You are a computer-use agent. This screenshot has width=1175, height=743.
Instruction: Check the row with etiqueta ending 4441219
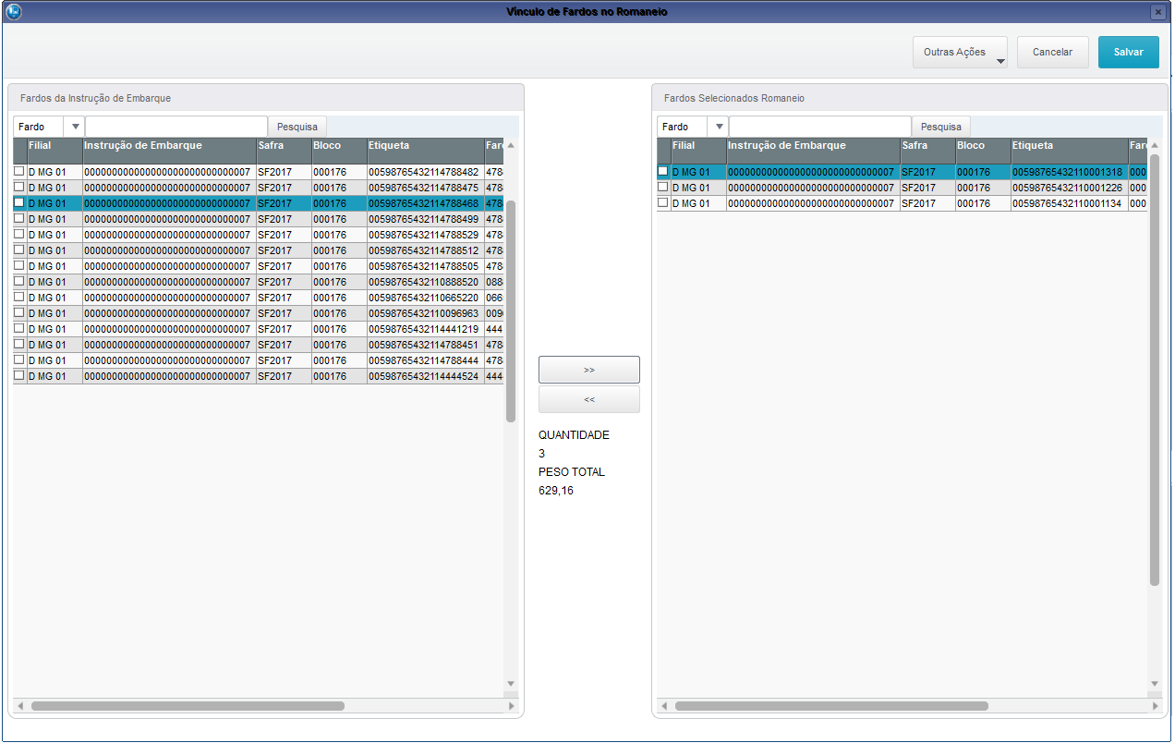[x=19, y=329]
